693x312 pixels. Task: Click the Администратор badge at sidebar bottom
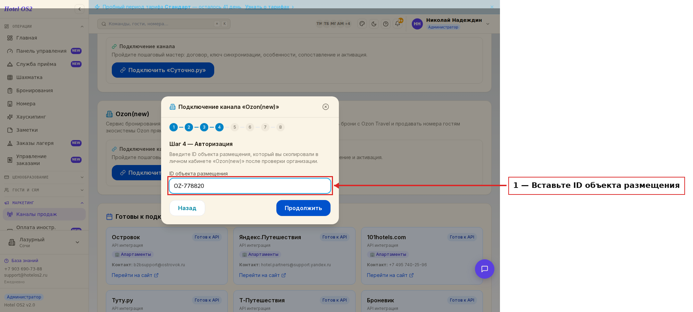tap(24, 297)
